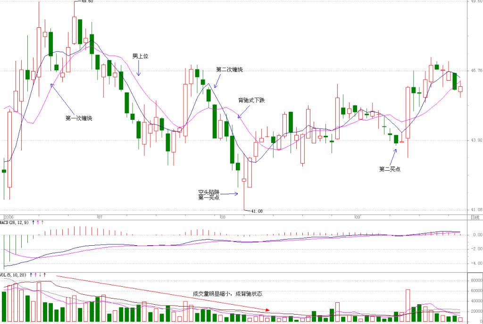Click the gray down arrow beside VOL label
Viewport: 483px width, 324px height.
[x=40, y=275]
